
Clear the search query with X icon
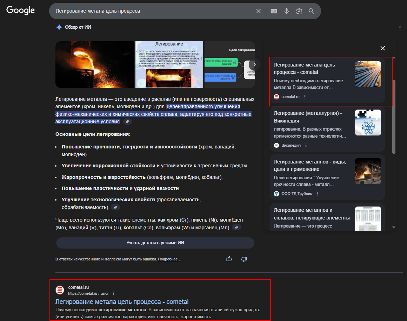(258, 11)
